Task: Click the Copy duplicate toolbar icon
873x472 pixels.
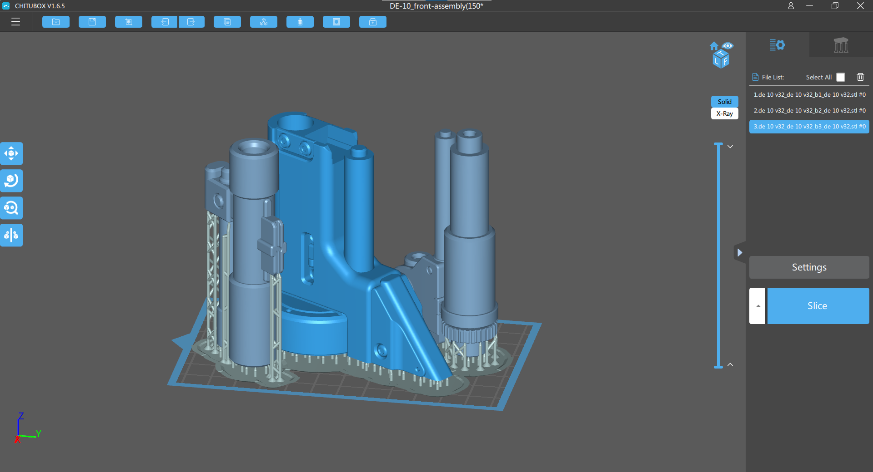Action: pos(227,22)
